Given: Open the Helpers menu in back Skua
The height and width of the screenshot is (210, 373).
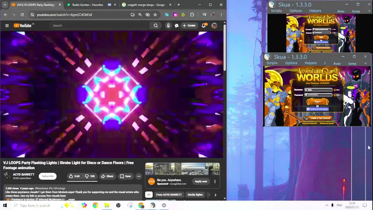Looking at the screenshot, I should 315,11.
